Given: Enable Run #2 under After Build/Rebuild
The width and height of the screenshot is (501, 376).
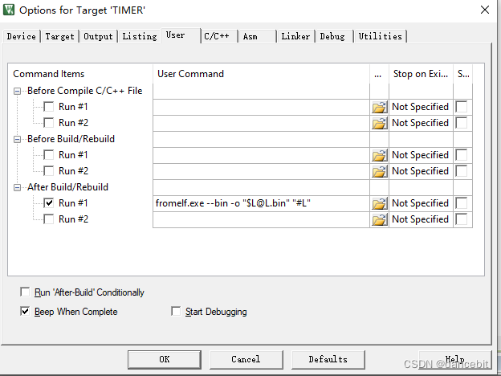Looking at the screenshot, I should click(x=48, y=219).
